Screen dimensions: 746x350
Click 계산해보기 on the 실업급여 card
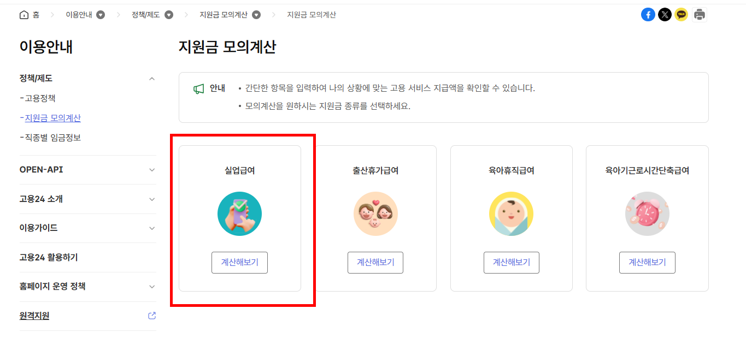(x=239, y=263)
